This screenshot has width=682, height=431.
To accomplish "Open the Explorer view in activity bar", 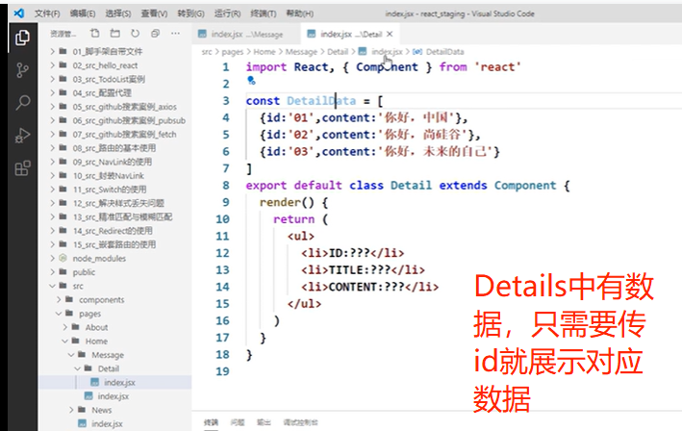I will (x=22, y=38).
